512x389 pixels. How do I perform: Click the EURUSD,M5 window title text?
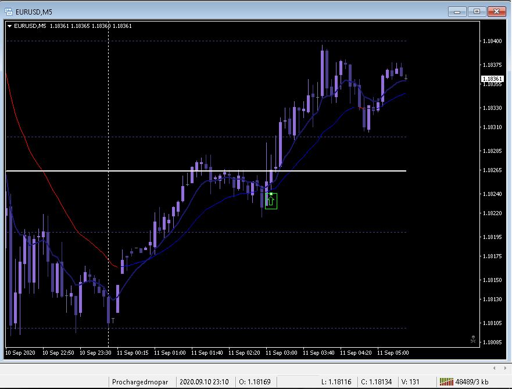coord(34,12)
